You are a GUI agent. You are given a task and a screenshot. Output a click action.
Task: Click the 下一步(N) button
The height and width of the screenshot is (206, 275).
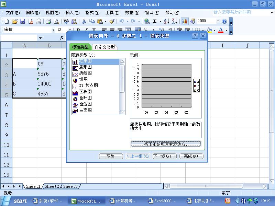[165, 156]
